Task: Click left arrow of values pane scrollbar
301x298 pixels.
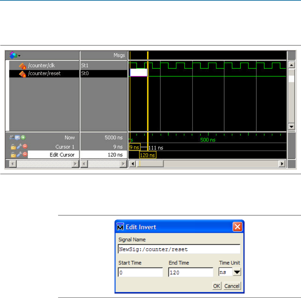Action: [x=84, y=164]
